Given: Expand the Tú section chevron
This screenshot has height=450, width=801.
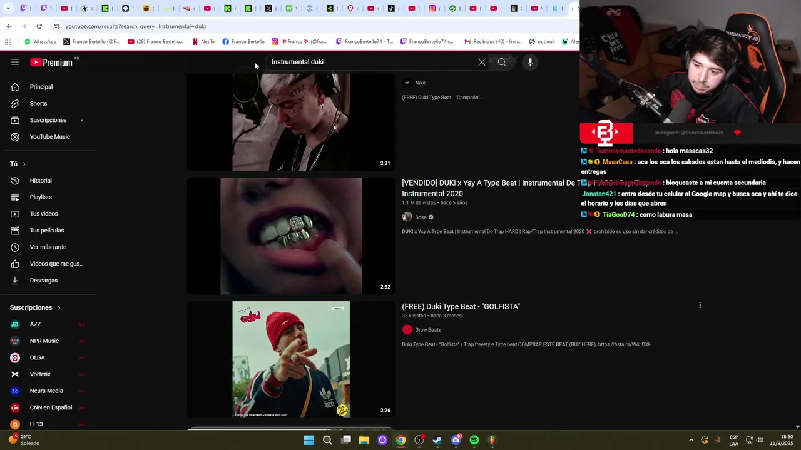Looking at the screenshot, I should click(x=24, y=164).
